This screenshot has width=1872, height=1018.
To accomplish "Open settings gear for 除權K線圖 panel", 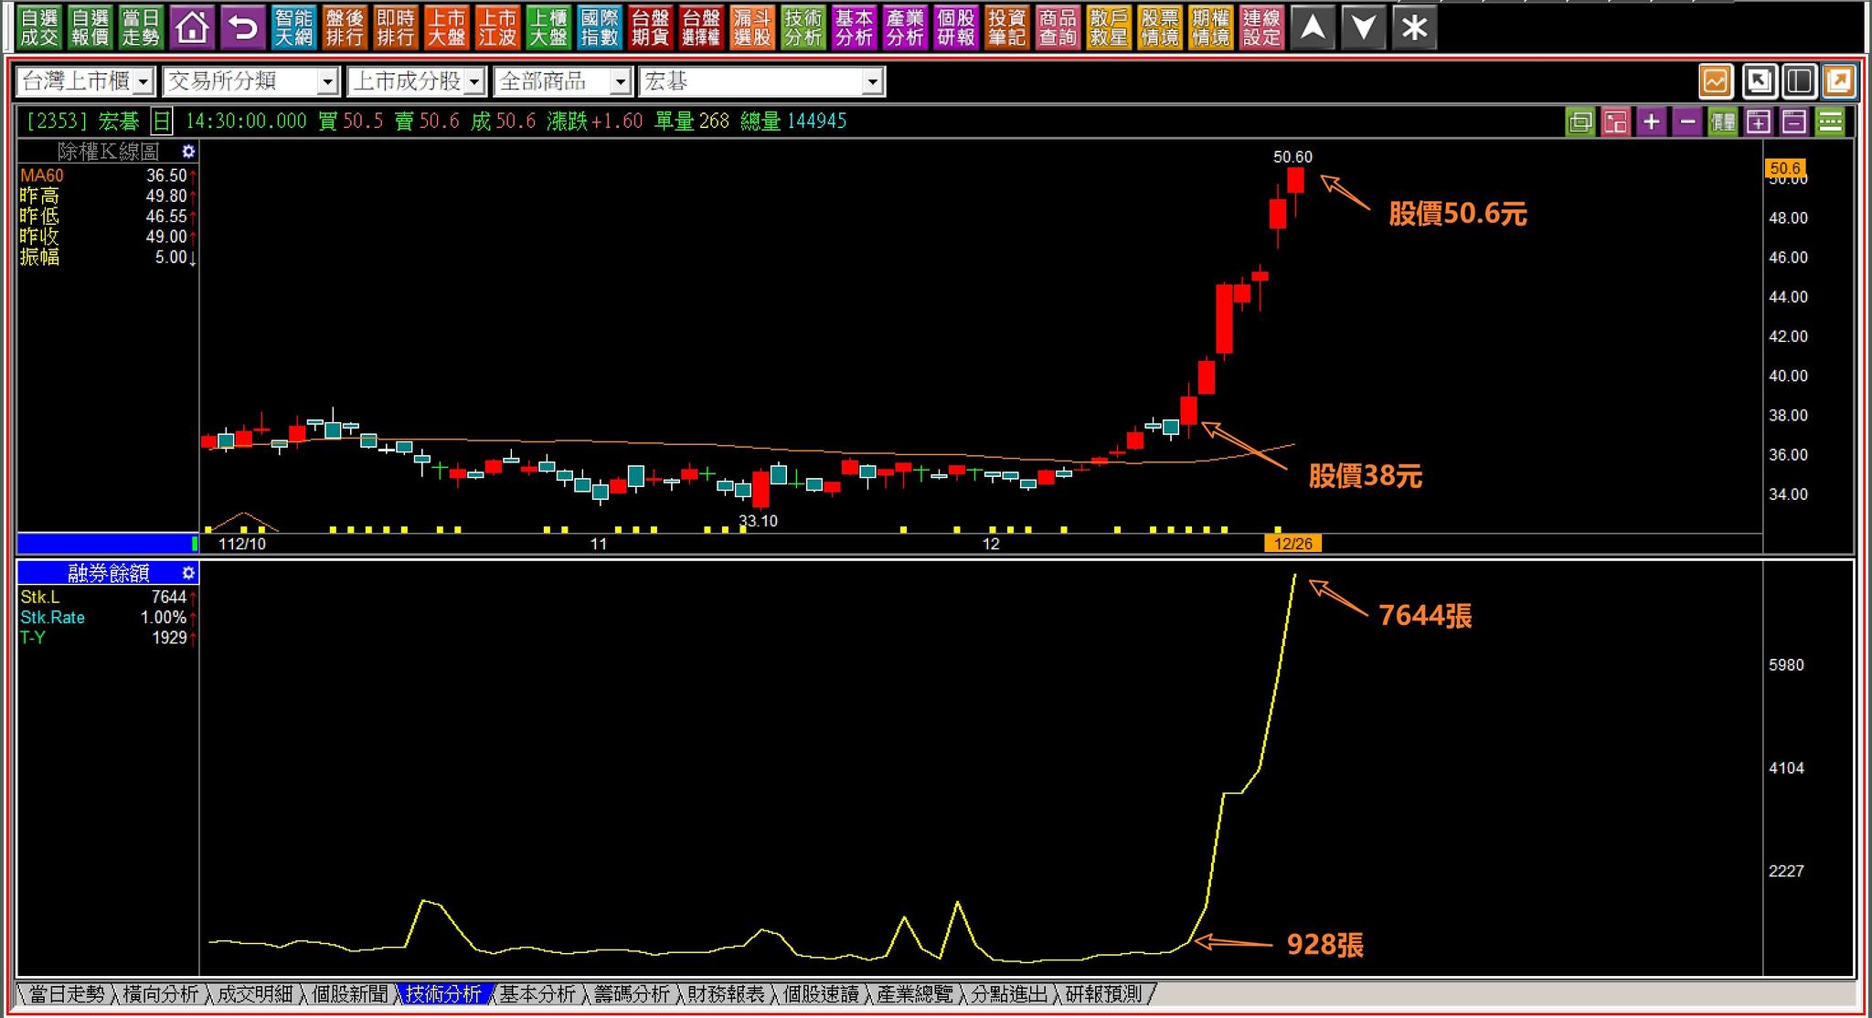I will [x=188, y=152].
